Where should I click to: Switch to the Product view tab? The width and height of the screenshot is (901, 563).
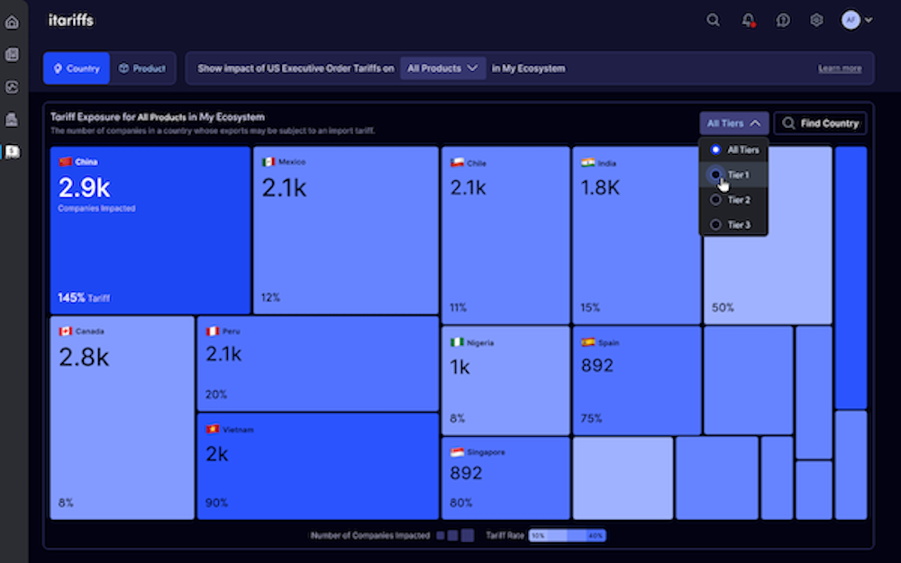(142, 68)
